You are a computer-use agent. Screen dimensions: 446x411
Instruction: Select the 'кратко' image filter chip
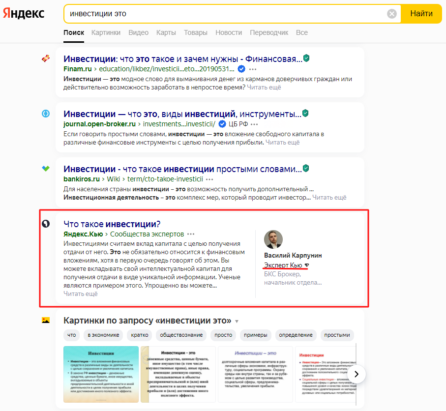(140, 335)
